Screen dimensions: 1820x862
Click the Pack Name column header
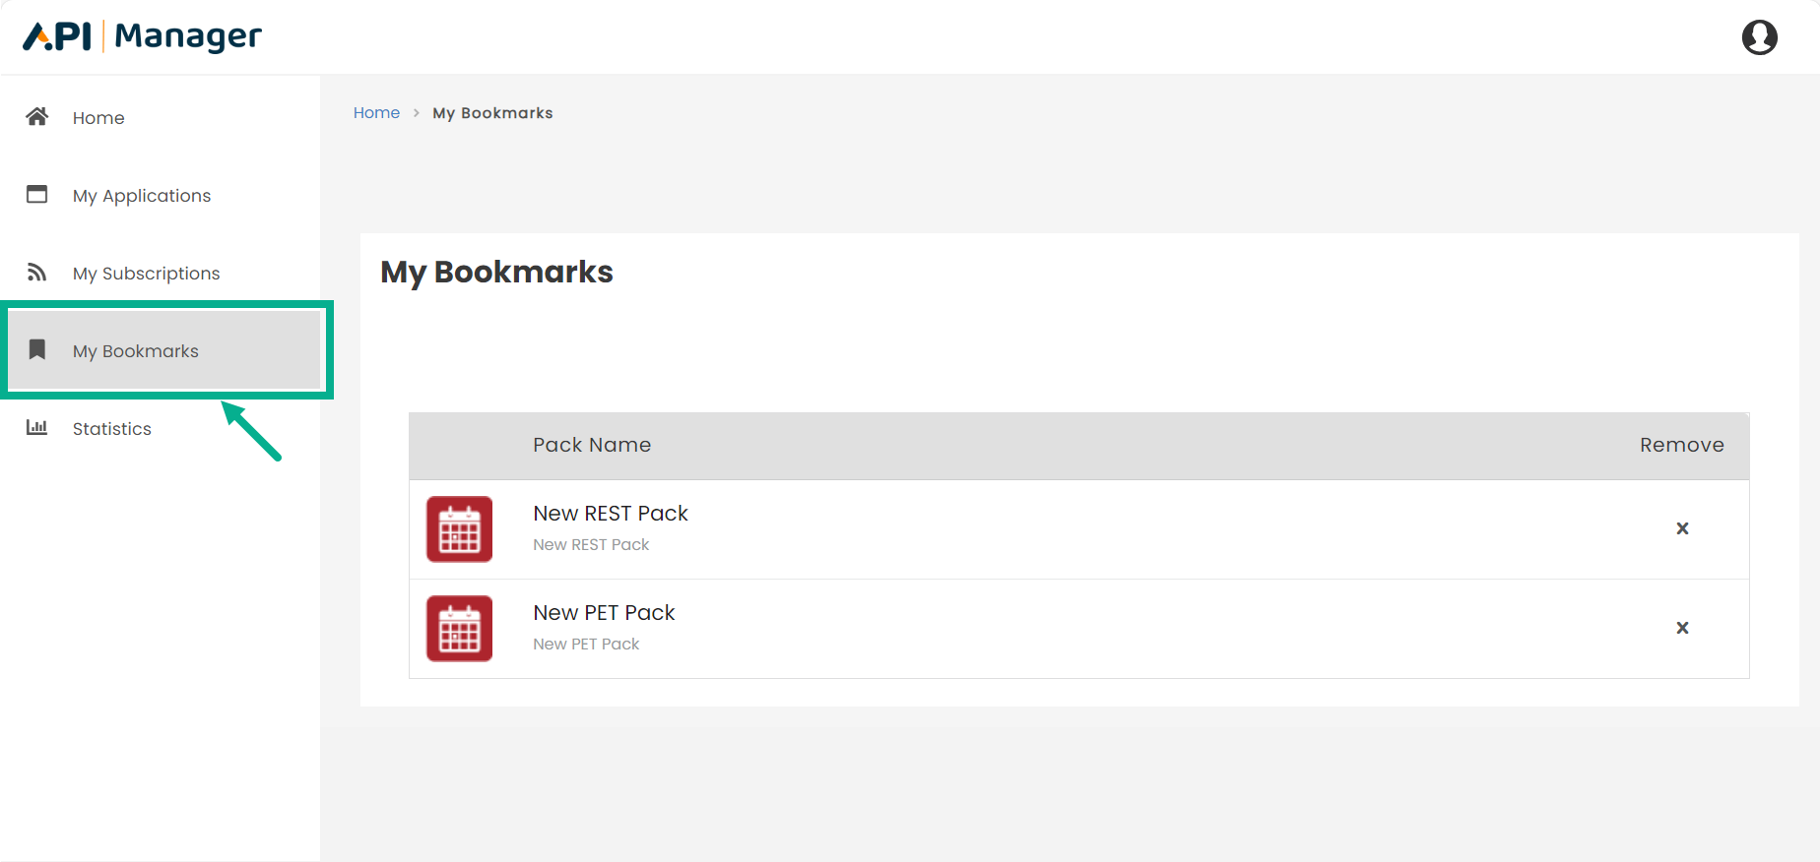[x=592, y=444]
